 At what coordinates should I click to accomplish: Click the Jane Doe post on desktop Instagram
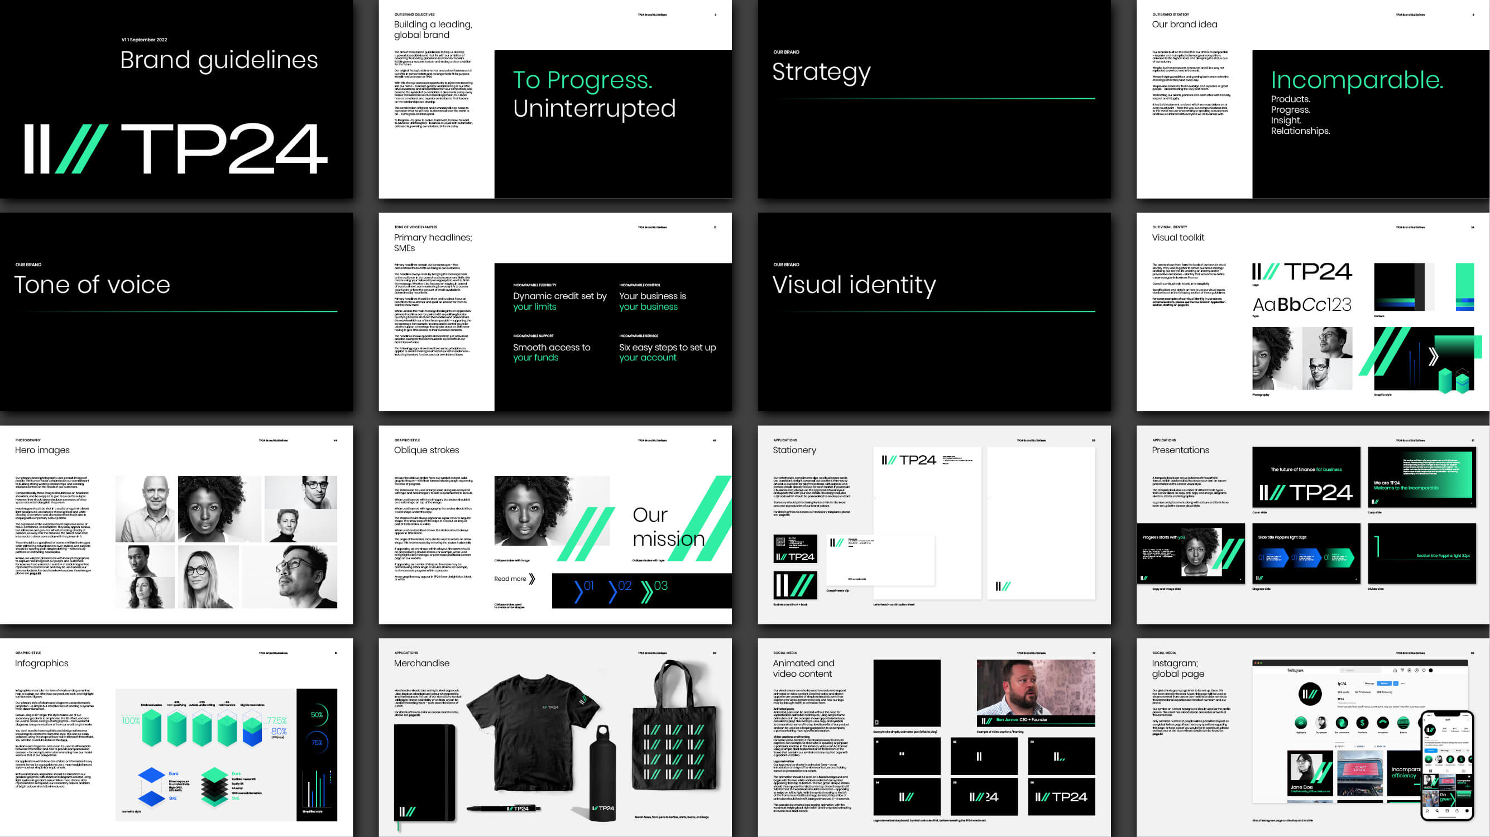1310,773
